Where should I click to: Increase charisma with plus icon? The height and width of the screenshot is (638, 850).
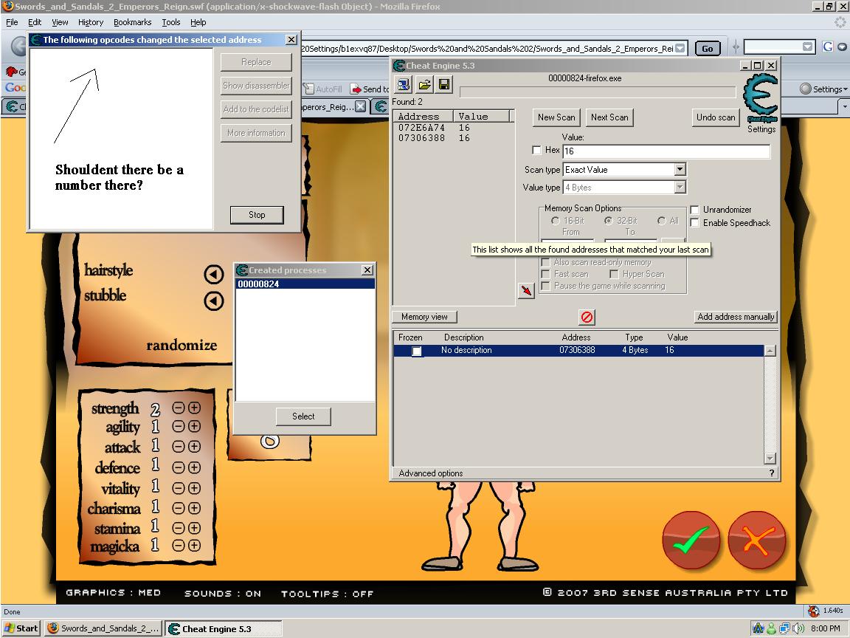[195, 508]
